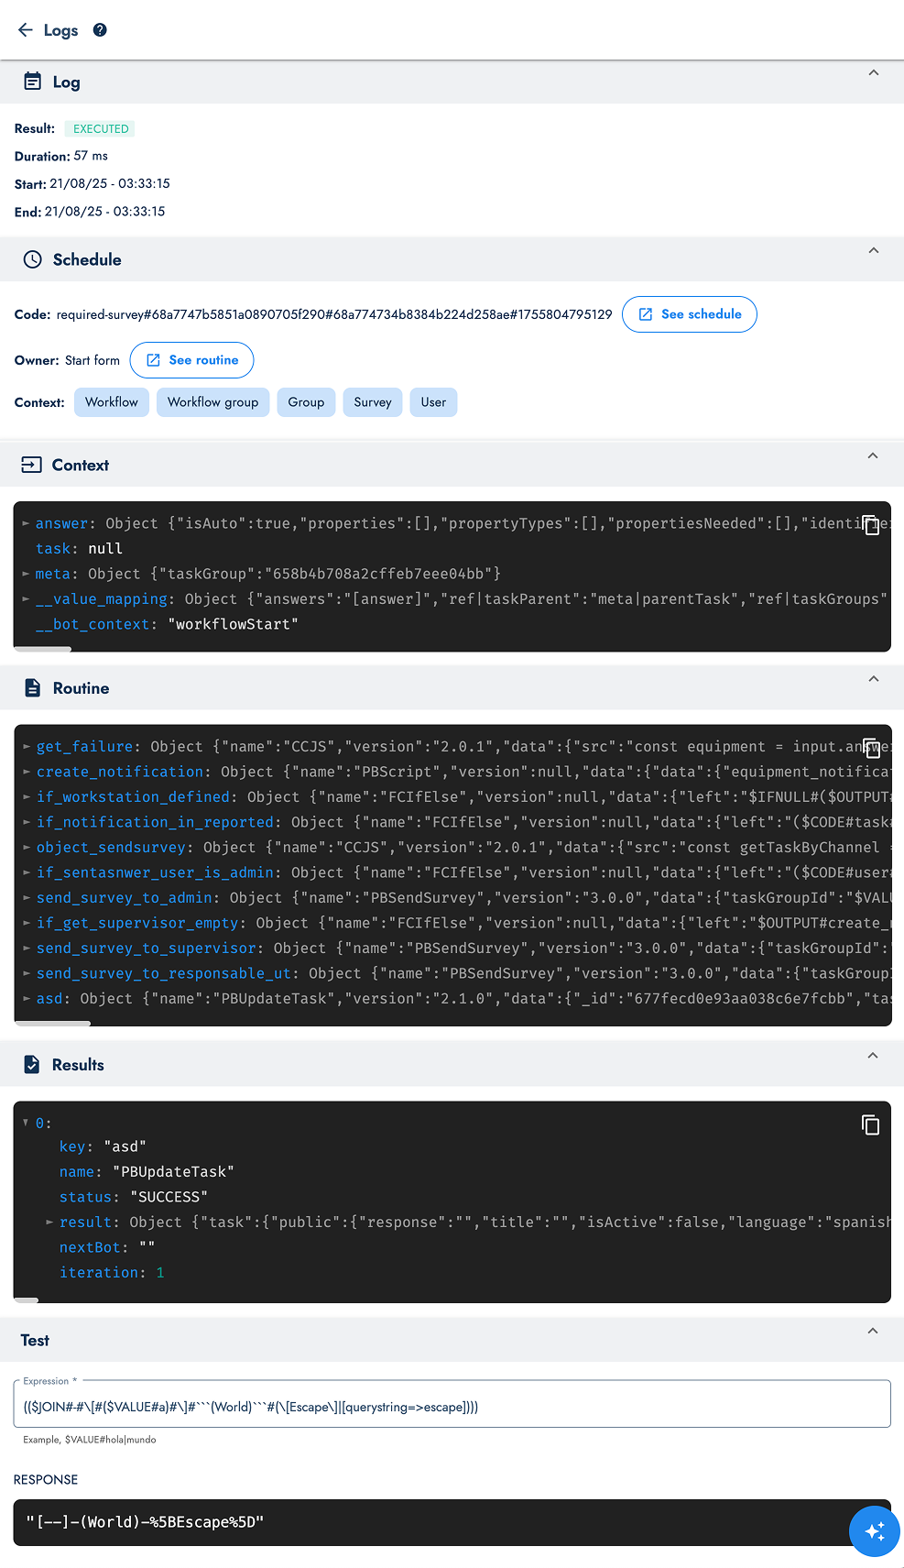The height and width of the screenshot is (1568, 904).
Task: Click the Schedule clock icon
Action: pos(32,259)
